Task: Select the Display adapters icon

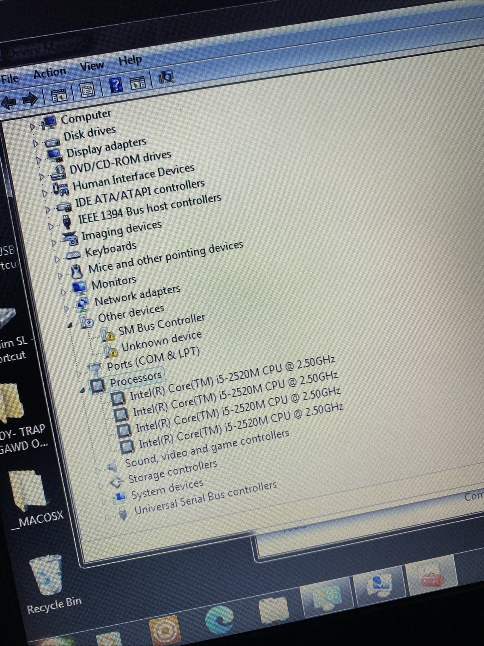Action: pyautogui.click(x=54, y=154)
